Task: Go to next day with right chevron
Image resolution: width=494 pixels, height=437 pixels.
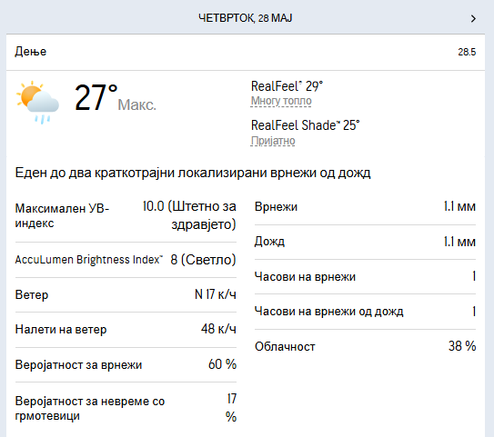Action: point(473,18)
